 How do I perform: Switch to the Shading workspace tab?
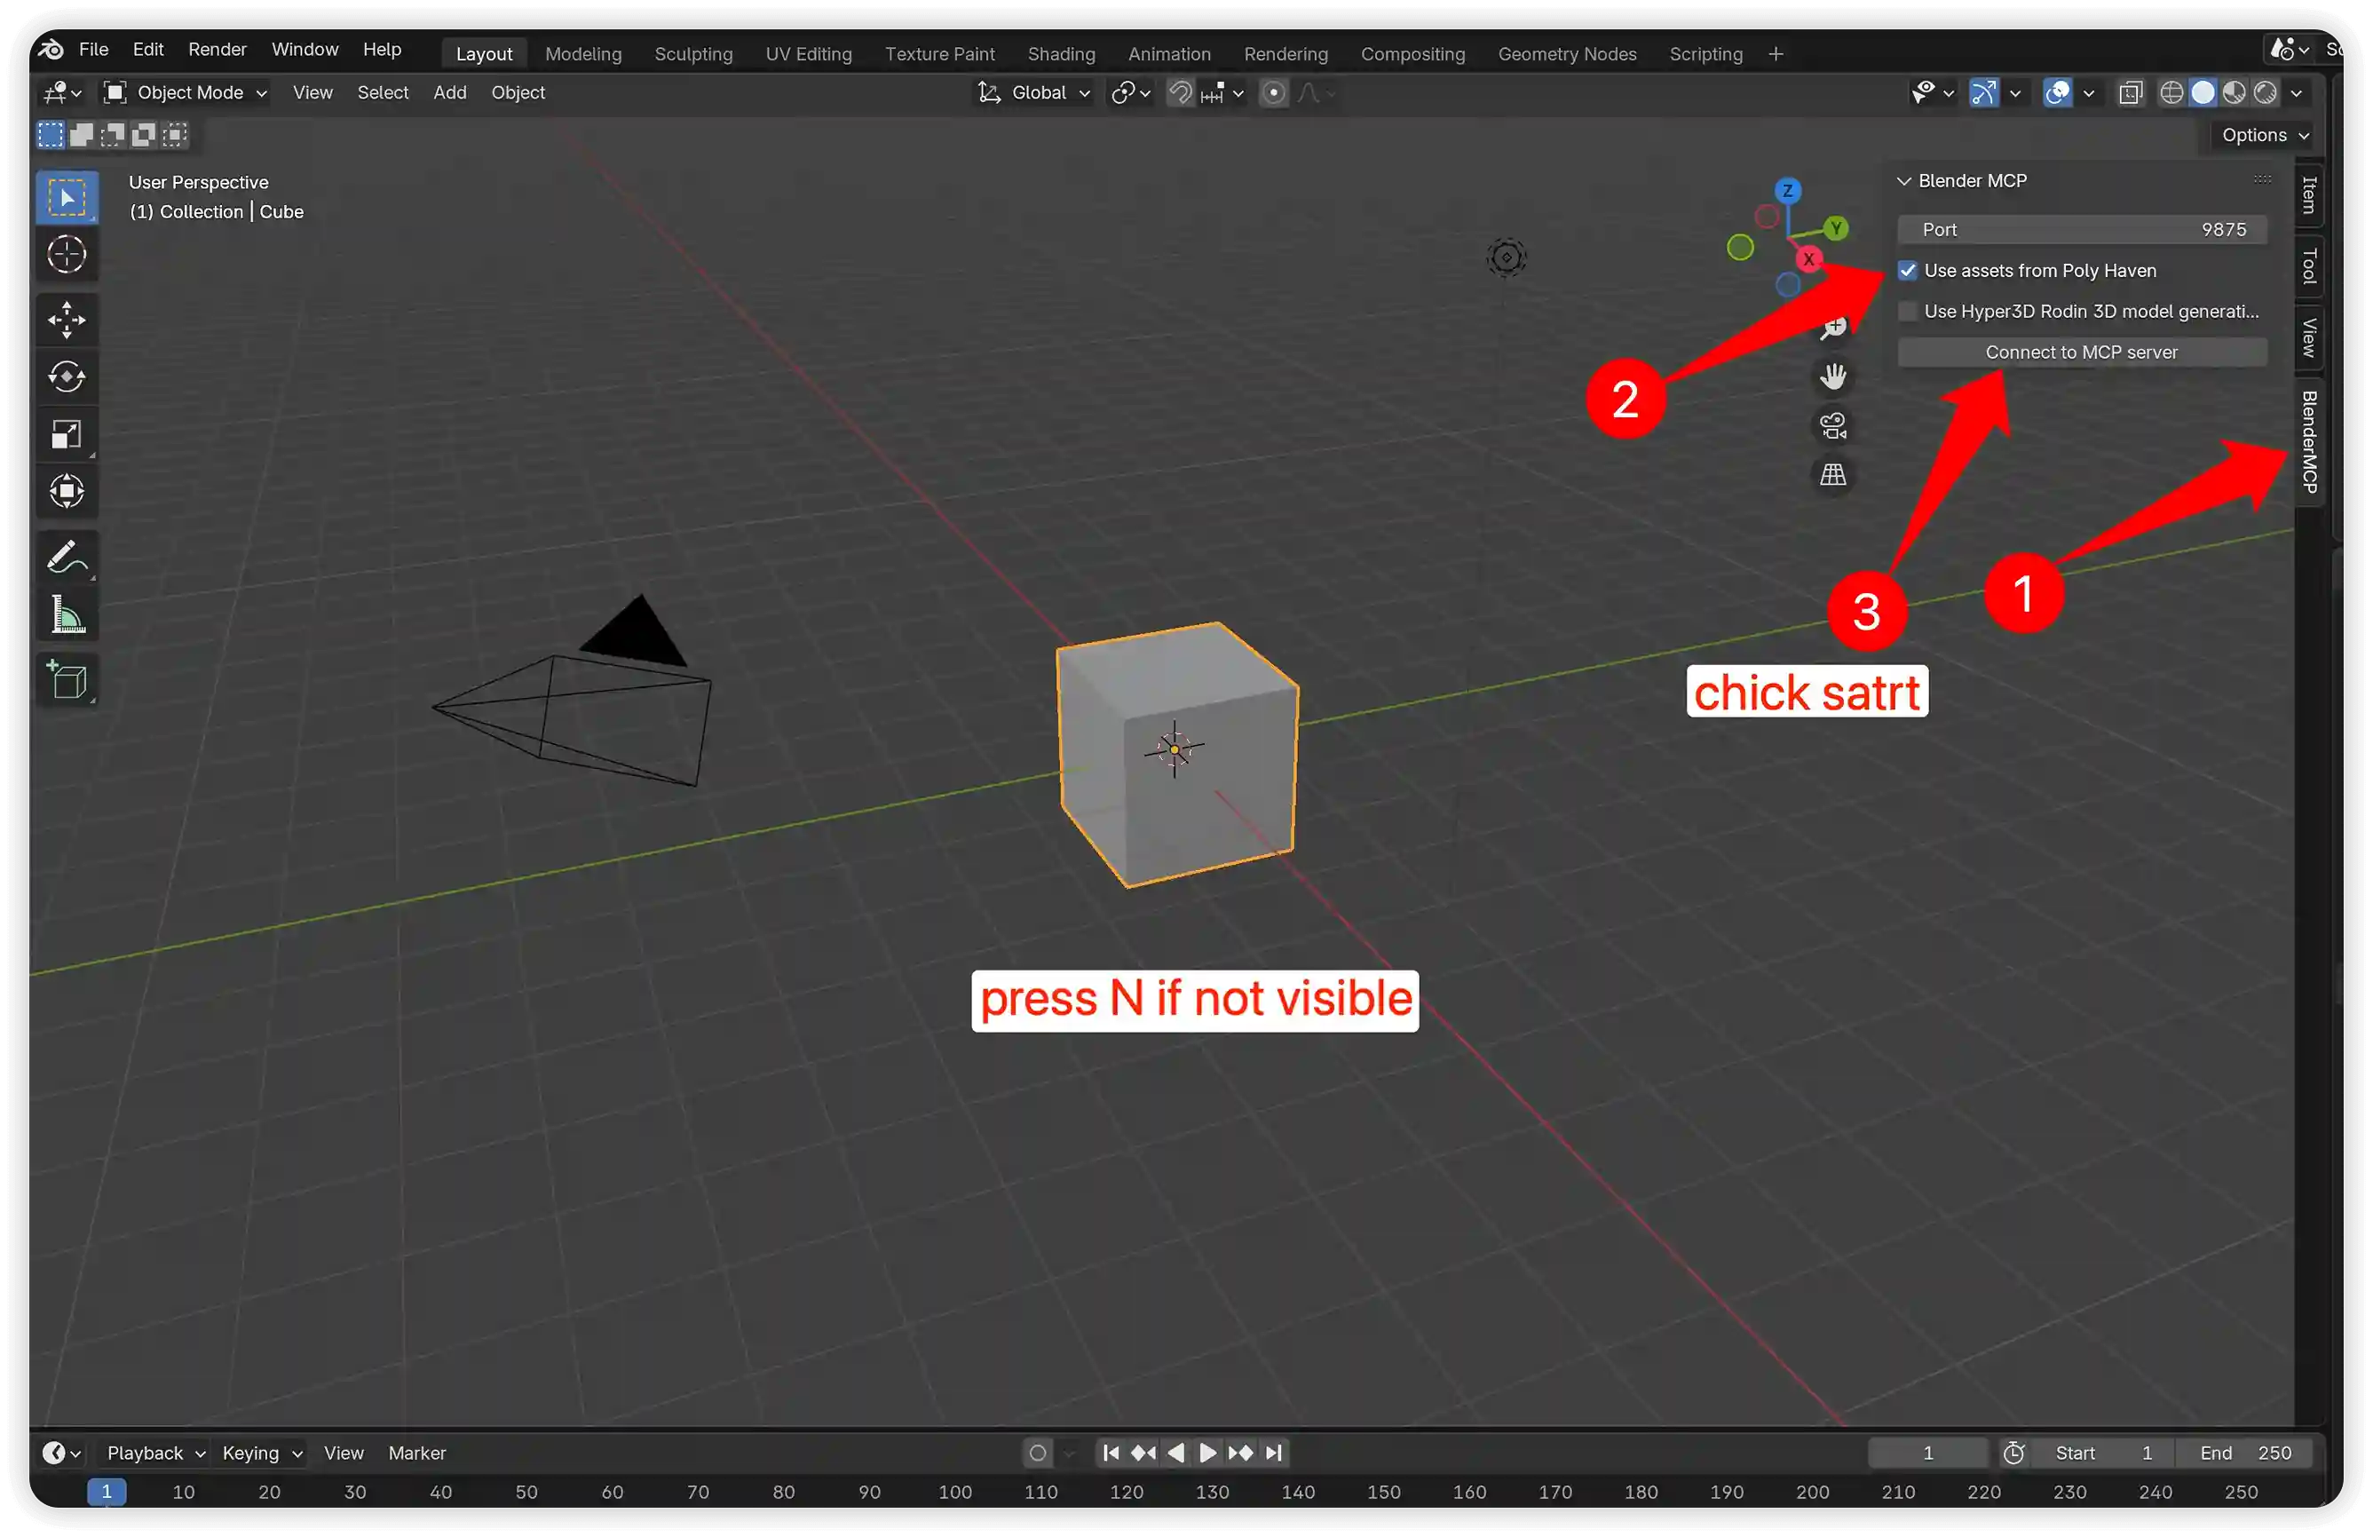(x=1061, y=54)
